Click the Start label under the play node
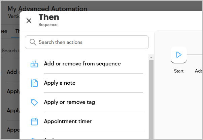 pos(179,71)
